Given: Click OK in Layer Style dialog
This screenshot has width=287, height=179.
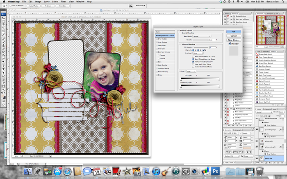Looking at the screenshot, I should (234, 31).
